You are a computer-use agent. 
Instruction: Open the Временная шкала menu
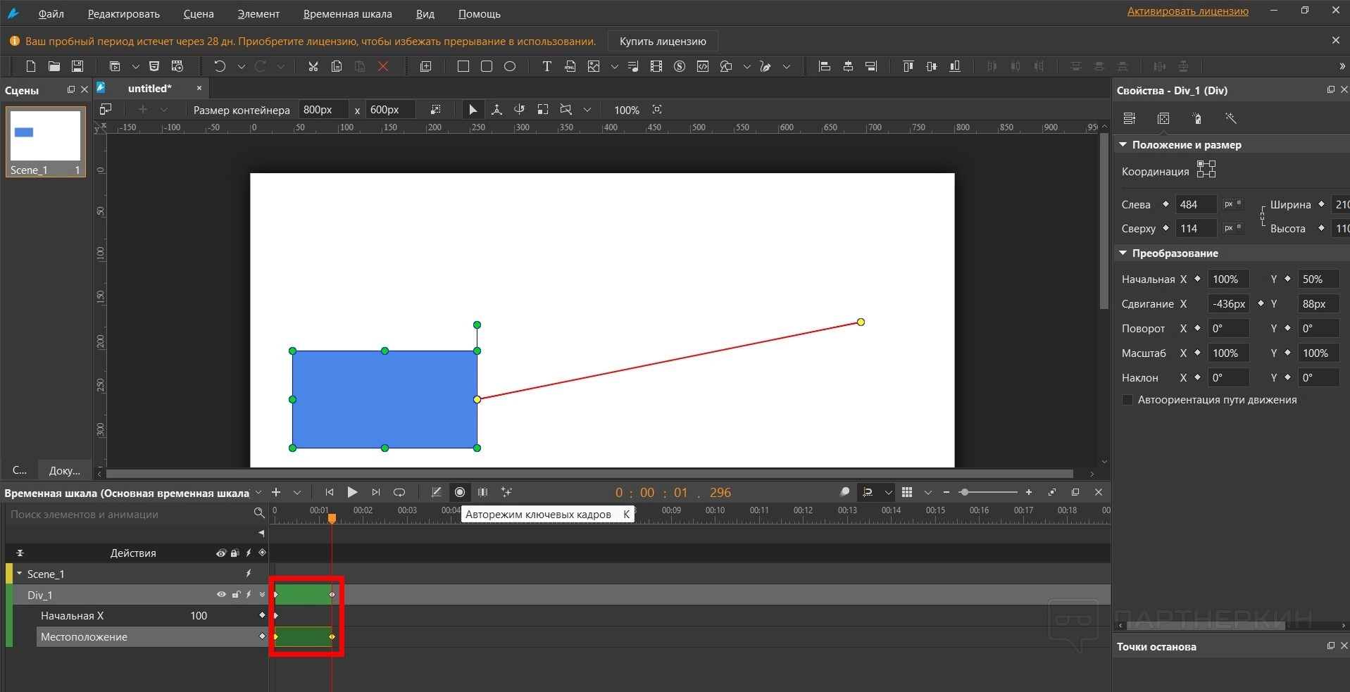click(x=347, y=14)
